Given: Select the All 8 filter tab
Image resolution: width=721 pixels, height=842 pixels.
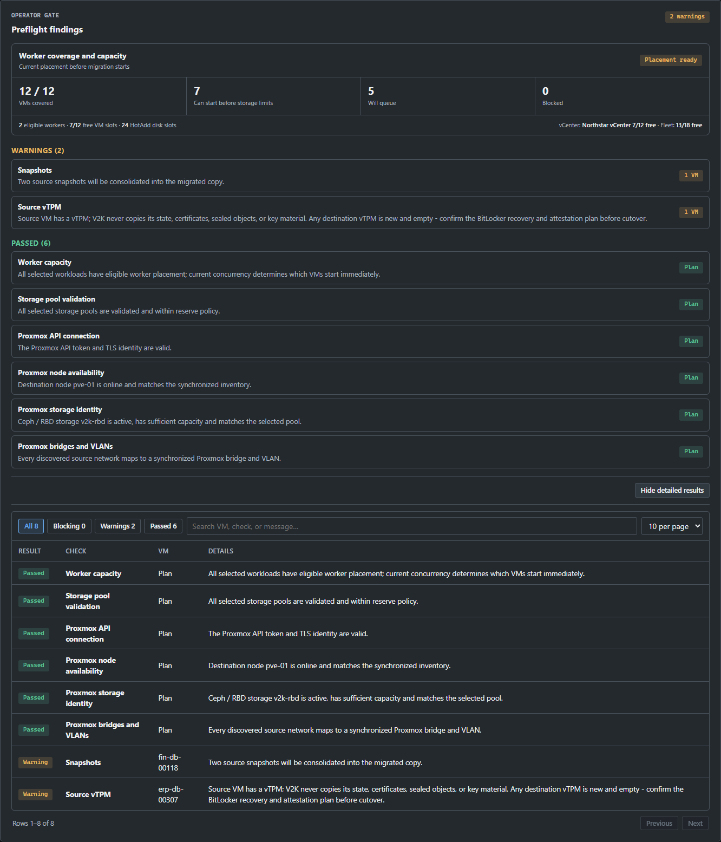Looking at the screenshot, I should [31, 526].
